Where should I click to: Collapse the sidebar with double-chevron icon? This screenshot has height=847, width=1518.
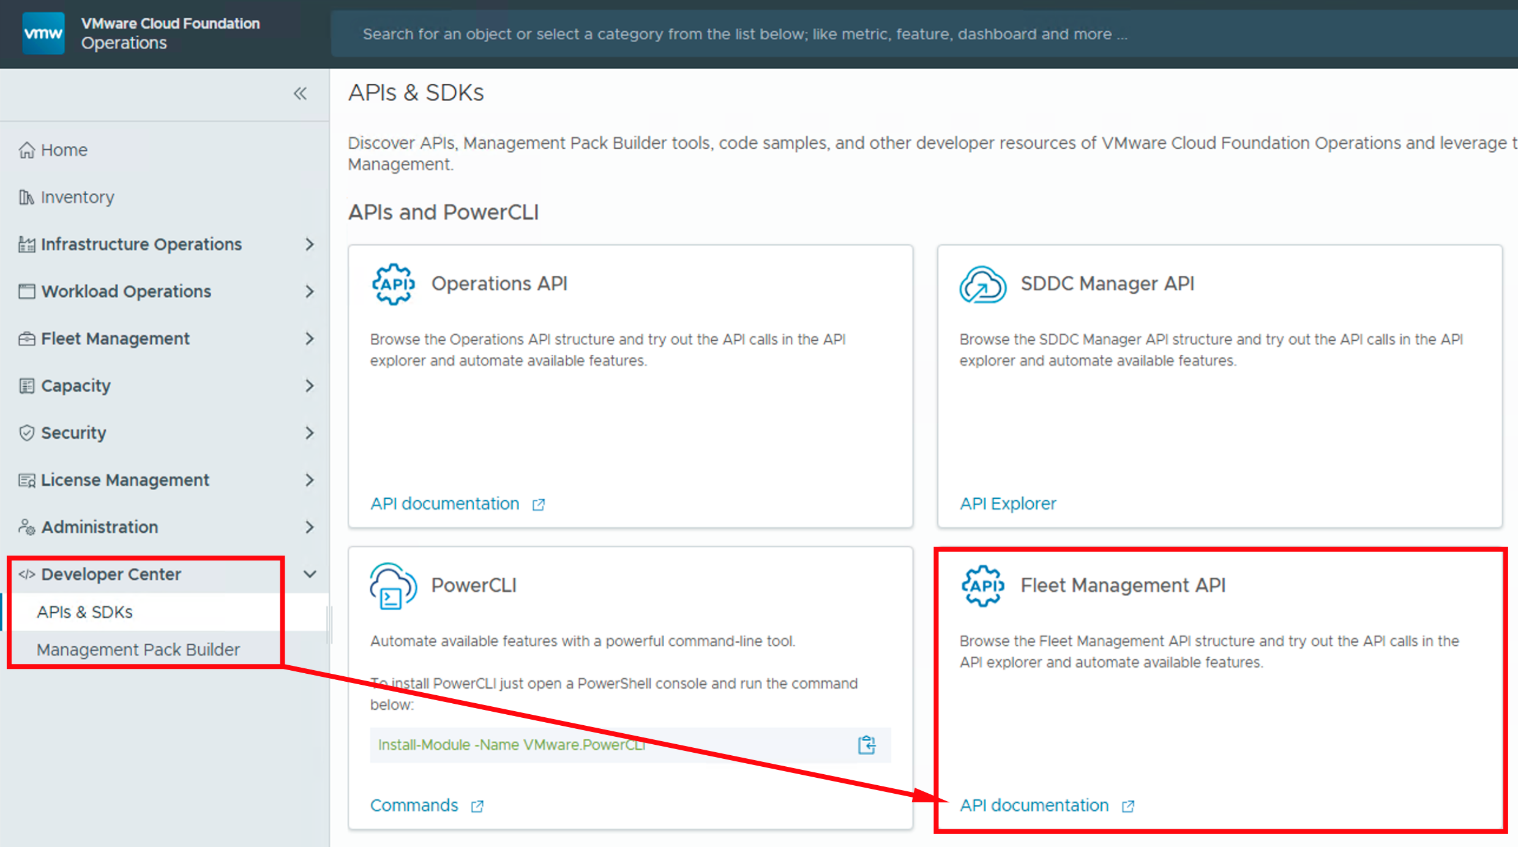(300, 94)
